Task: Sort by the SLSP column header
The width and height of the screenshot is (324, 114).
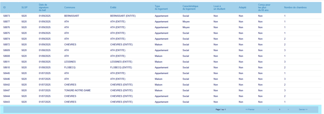Action: (x=24, y=8)
